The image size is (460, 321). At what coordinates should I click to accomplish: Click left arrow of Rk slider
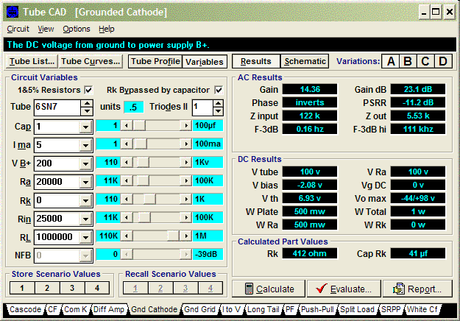[127, 200]
